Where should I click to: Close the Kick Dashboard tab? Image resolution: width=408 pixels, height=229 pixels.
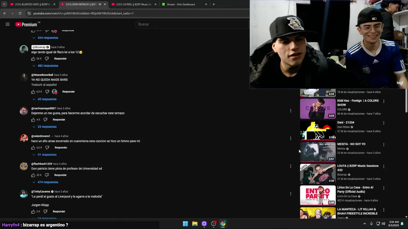coord(206,4)
